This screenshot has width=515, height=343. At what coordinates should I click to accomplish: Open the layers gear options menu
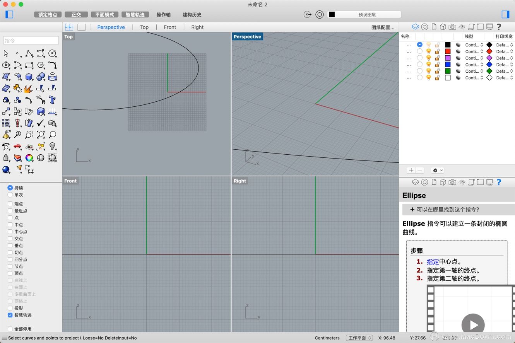pos(438,170)
